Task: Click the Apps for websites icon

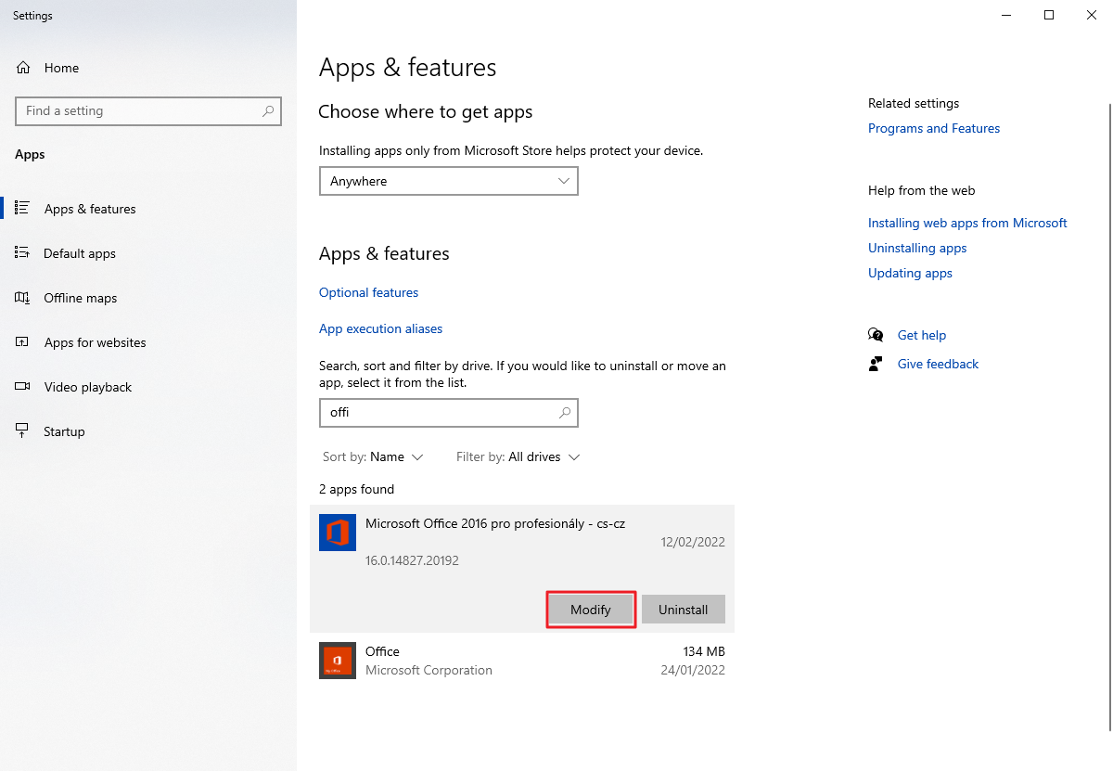Action: coord(23,342)
